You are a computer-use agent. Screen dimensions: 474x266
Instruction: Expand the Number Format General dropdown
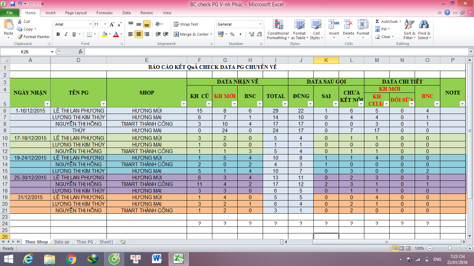pyautogui.click(x=260, y=24)
